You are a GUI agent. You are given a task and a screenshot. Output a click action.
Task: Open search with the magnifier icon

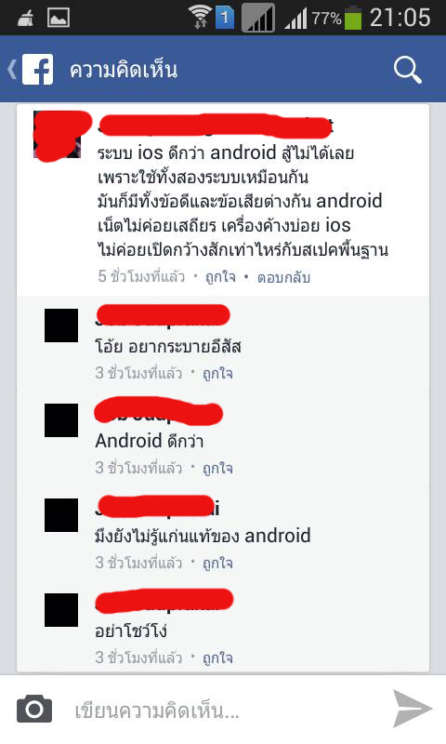pos(407,71)
